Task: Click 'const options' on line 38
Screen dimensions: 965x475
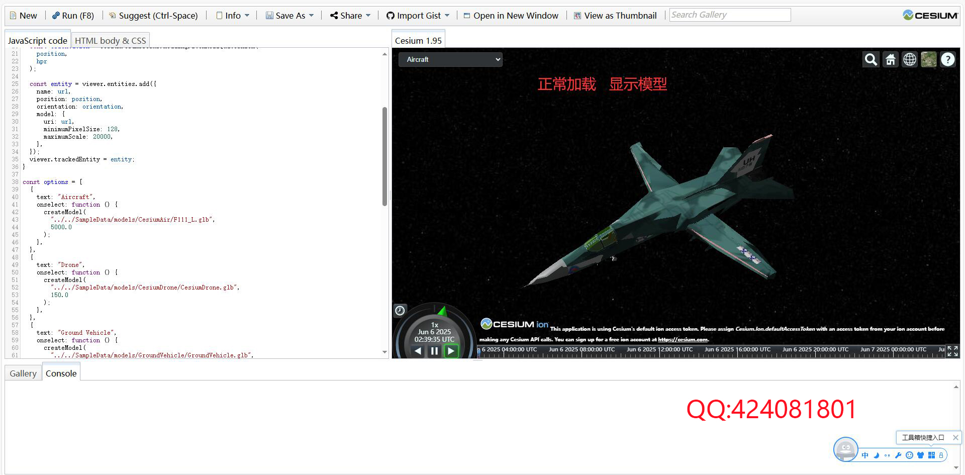Action: tap(45, 182)
